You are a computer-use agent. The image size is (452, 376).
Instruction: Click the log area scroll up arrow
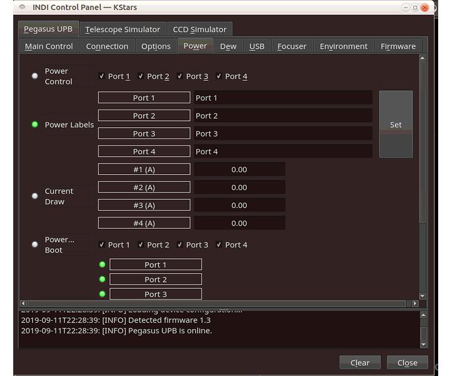click(423, 315)
